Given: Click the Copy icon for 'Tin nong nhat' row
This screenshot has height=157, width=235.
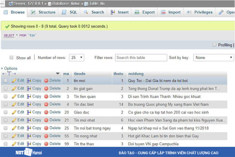Looking at the screenshot, I should coord(29,136).
